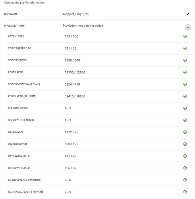Viewport: 195px width, 199px height.
Task: Click the Days When Liked check icon
Action: coord(185,156)
